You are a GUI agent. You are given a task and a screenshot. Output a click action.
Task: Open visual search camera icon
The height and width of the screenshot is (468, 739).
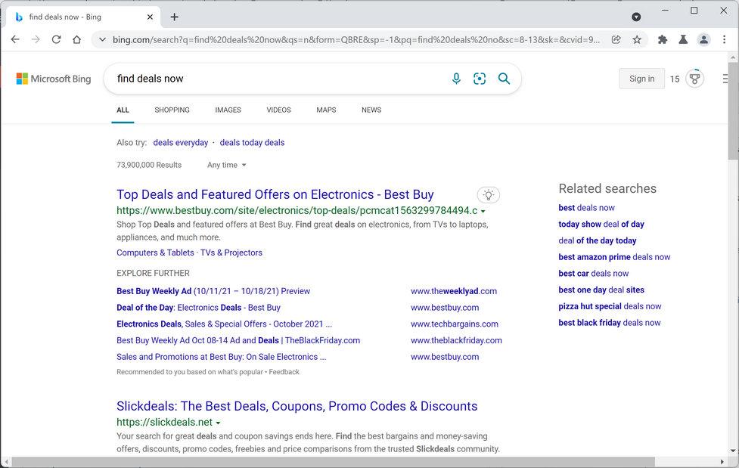[x=480, y=79]
